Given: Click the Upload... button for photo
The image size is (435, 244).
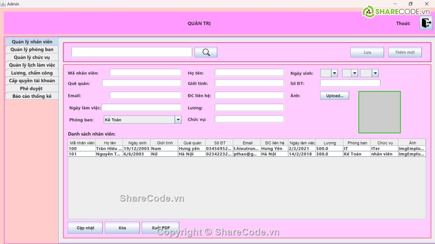Looking at the screenshot, I should tap(335, 95).
